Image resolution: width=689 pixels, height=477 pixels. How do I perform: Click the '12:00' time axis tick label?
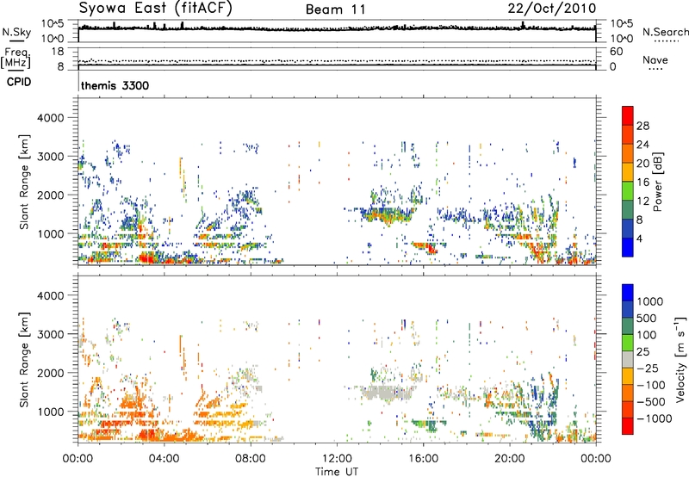(337, 459)
